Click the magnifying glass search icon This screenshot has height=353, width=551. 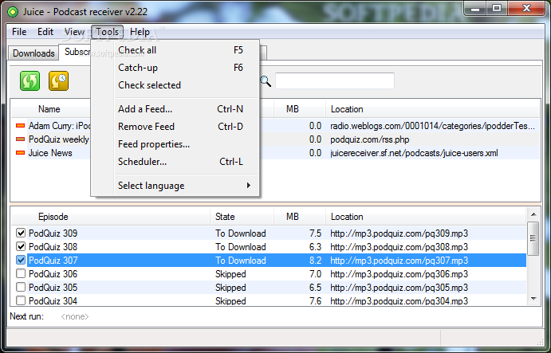pos(266,81)
